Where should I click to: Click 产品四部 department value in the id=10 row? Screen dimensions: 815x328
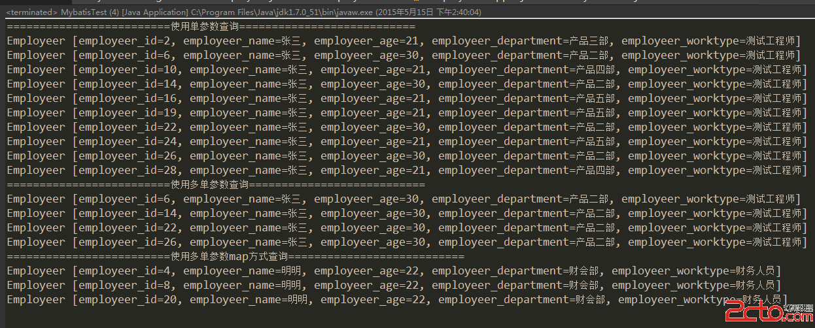[x=595, y=70]
